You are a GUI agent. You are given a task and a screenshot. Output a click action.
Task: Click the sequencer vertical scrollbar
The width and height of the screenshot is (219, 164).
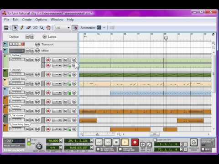(214, 74)
